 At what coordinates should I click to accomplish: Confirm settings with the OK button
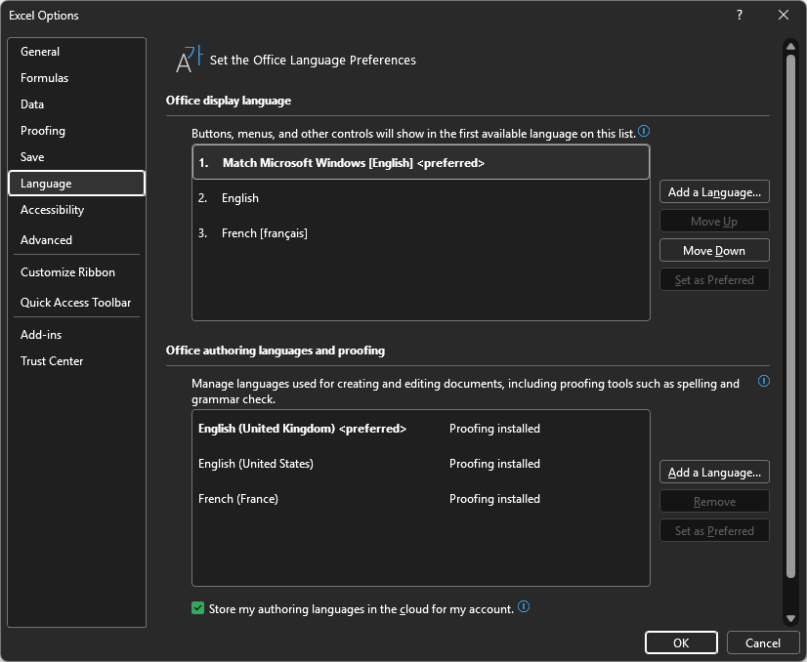(681, 643)
